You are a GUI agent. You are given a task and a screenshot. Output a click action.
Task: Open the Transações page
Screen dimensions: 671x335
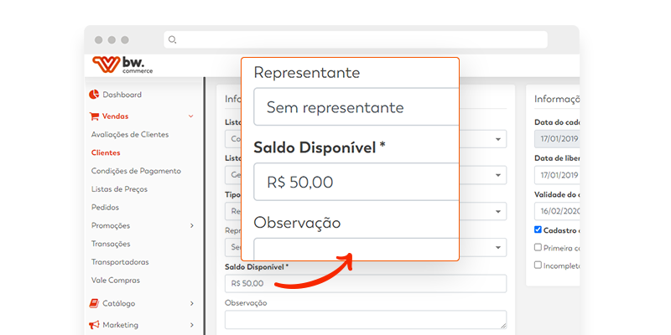point(111,244)
